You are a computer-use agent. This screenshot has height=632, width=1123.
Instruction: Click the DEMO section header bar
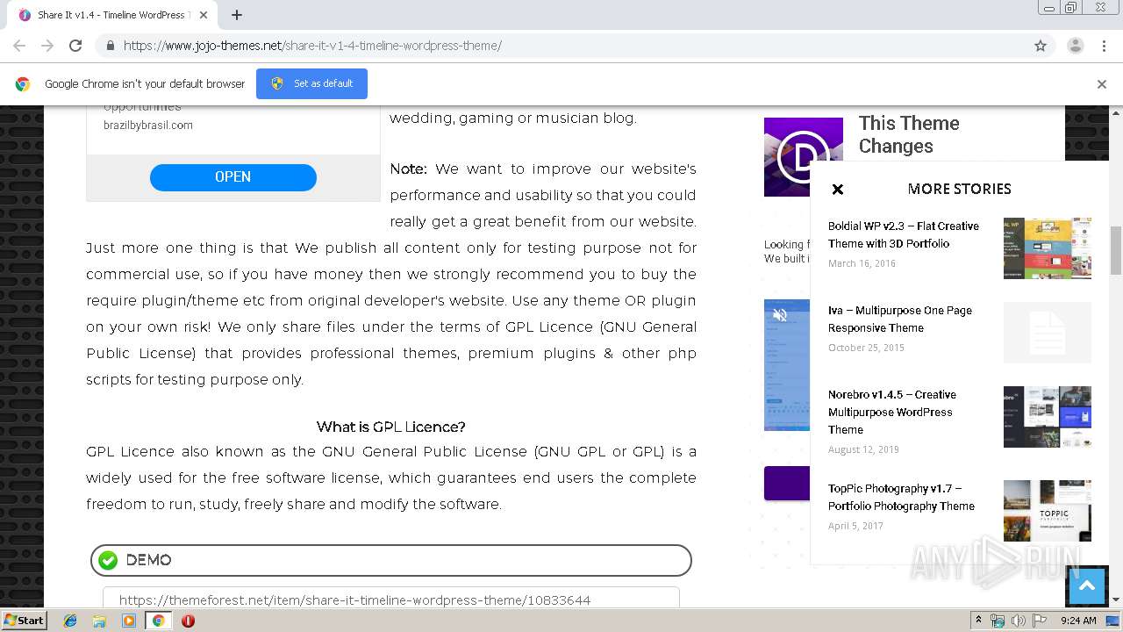pos(391,560)
